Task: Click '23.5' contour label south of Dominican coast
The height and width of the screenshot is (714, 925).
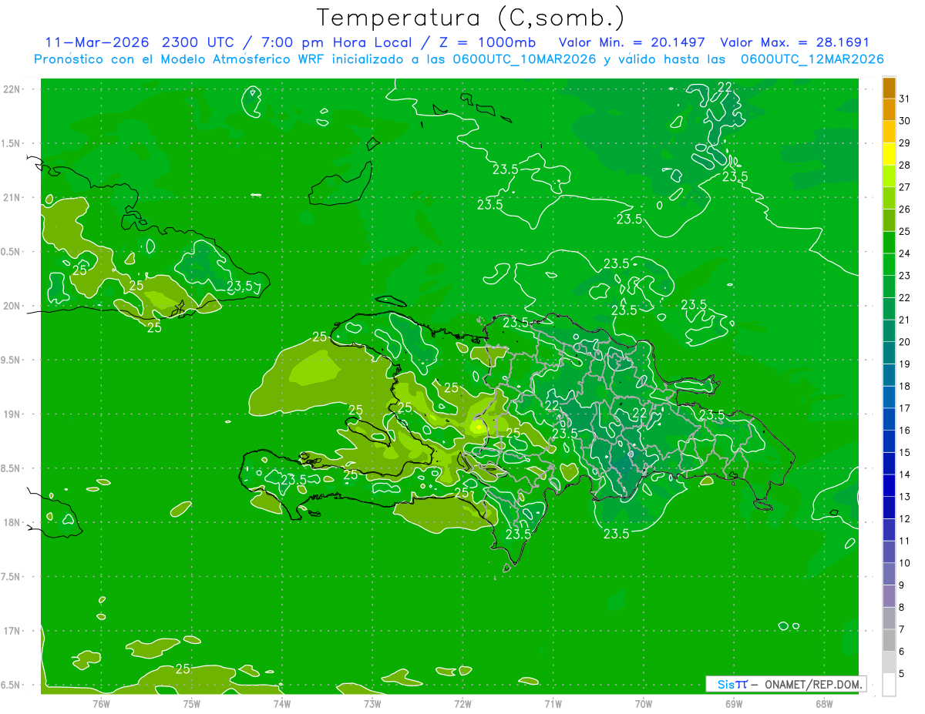Action: pyautogui.click(x=616, y=533)
